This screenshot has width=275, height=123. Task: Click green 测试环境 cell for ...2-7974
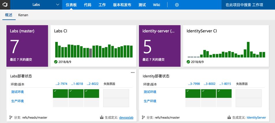click(60, 94)
